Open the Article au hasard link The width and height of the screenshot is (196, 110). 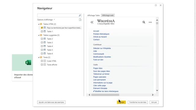pyautogui.click(x=100, y=37)
